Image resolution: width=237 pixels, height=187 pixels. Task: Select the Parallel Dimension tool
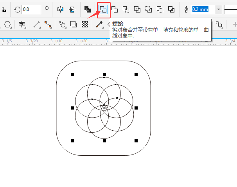37,24
